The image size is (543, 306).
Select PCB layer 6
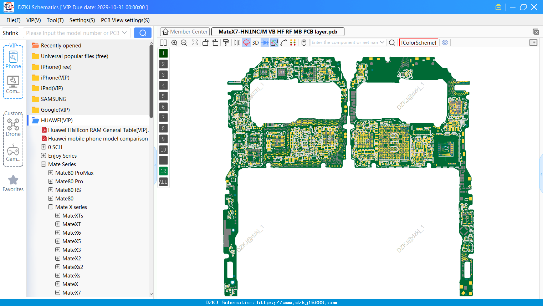tap(163, 107)
